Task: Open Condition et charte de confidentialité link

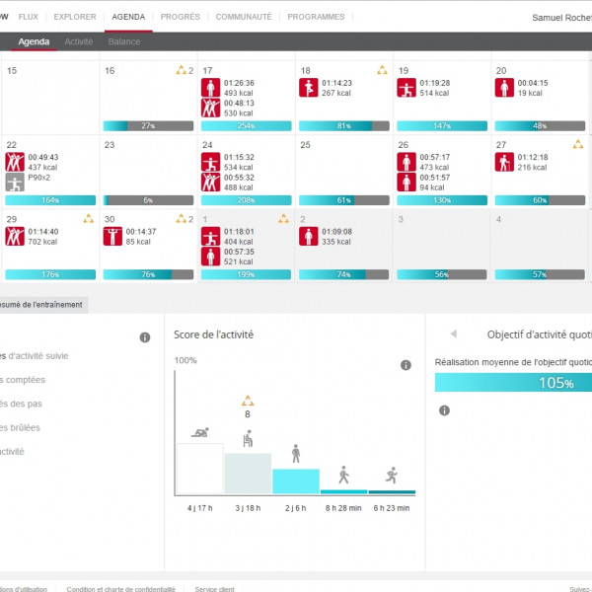Action: [120, 588]
